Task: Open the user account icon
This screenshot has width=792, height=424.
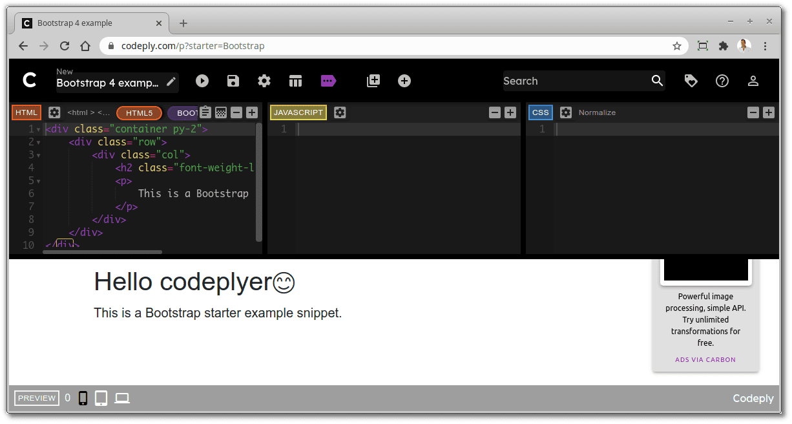Action: coord(753,81)
